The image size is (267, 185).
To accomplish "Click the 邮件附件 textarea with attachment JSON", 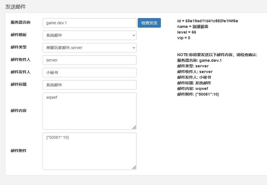I will 89,151.
